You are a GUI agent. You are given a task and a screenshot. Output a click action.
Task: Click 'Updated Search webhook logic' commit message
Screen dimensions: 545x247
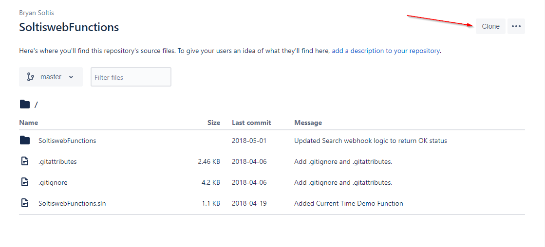pyautogui.click(x=370, y=141)
